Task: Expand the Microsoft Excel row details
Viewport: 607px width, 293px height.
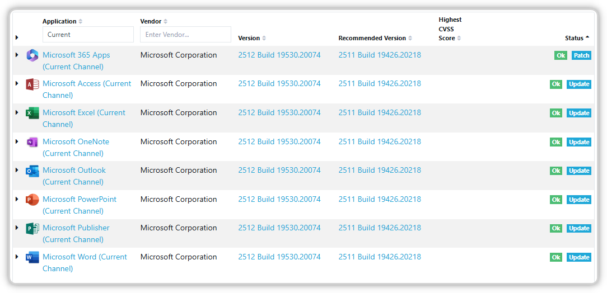Action: tap(17, 112)
